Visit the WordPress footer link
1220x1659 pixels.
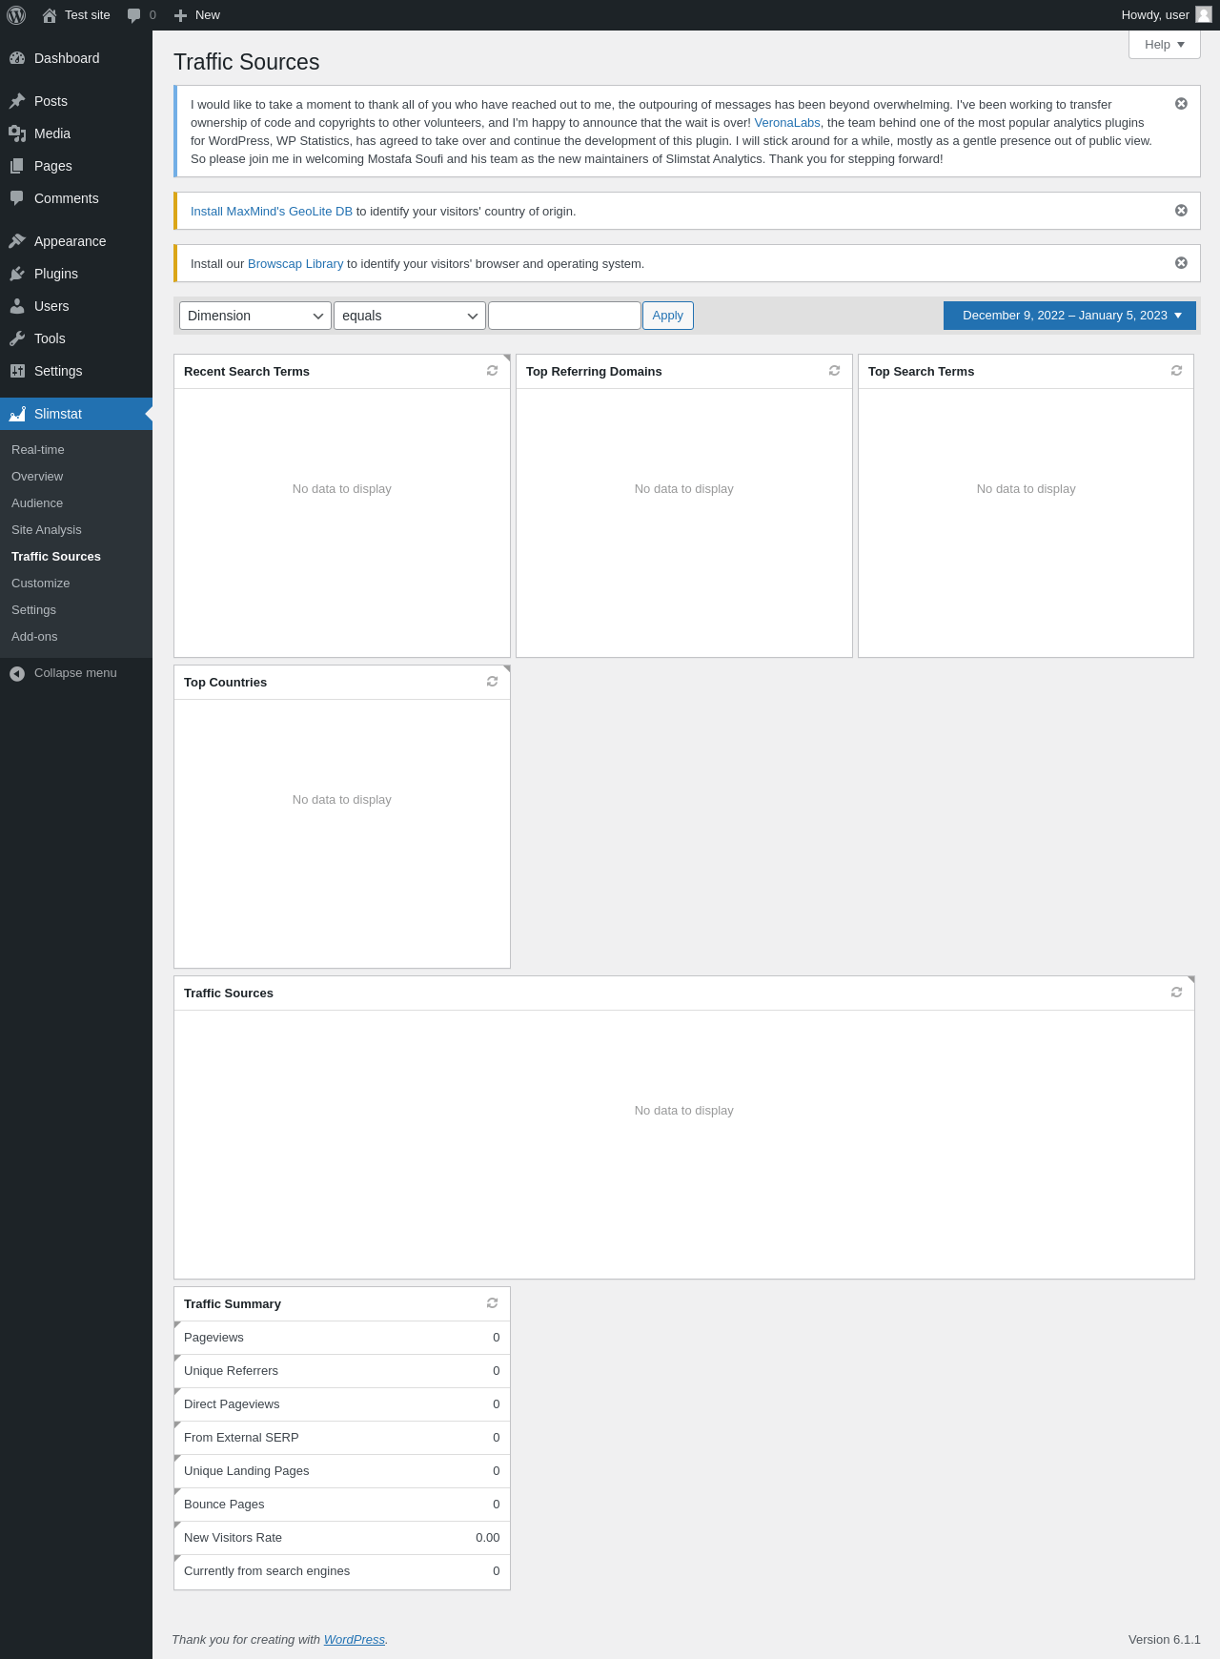pyautogui.click(x=355, y=1640)
